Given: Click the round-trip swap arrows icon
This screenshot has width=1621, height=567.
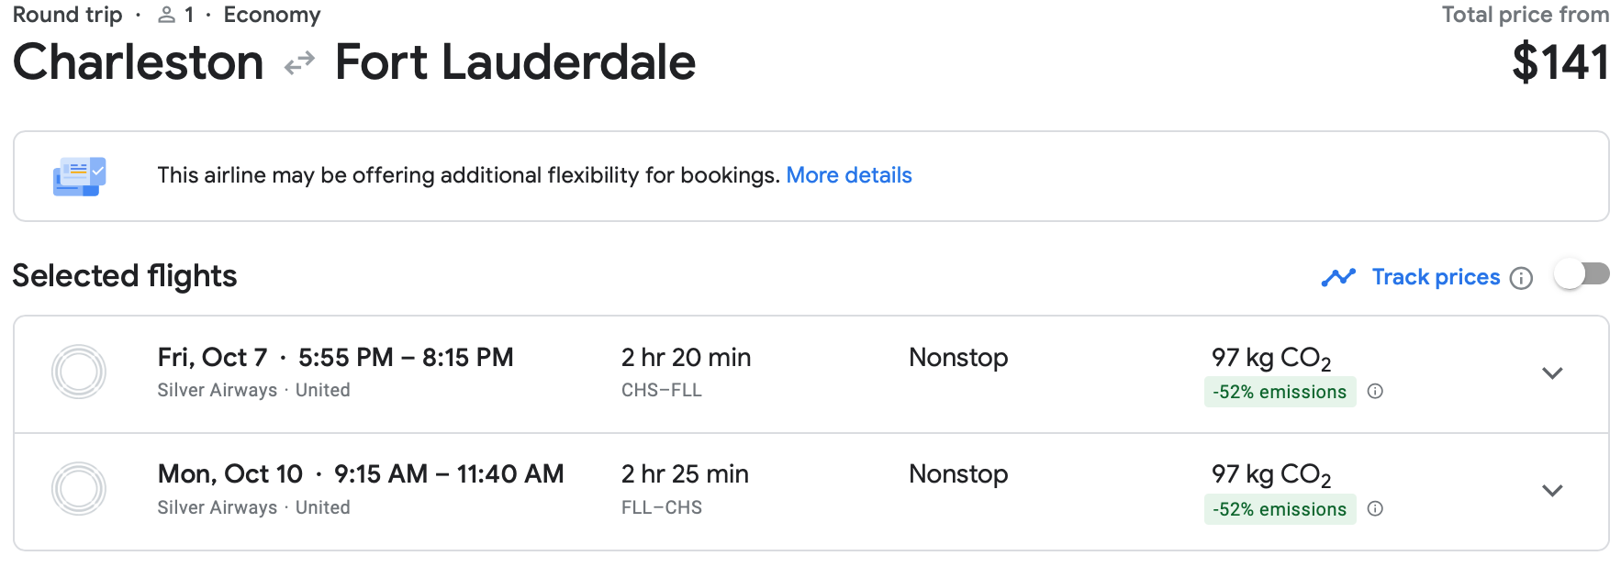Looking at the screenshot, I should click(x=299, y=63).
